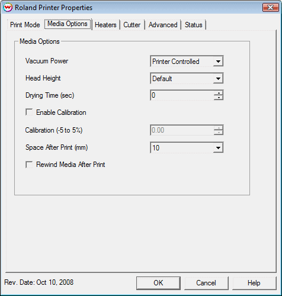Click the Cancel button
The height and width of the screenshot is (296, 282).
point(206,283)
